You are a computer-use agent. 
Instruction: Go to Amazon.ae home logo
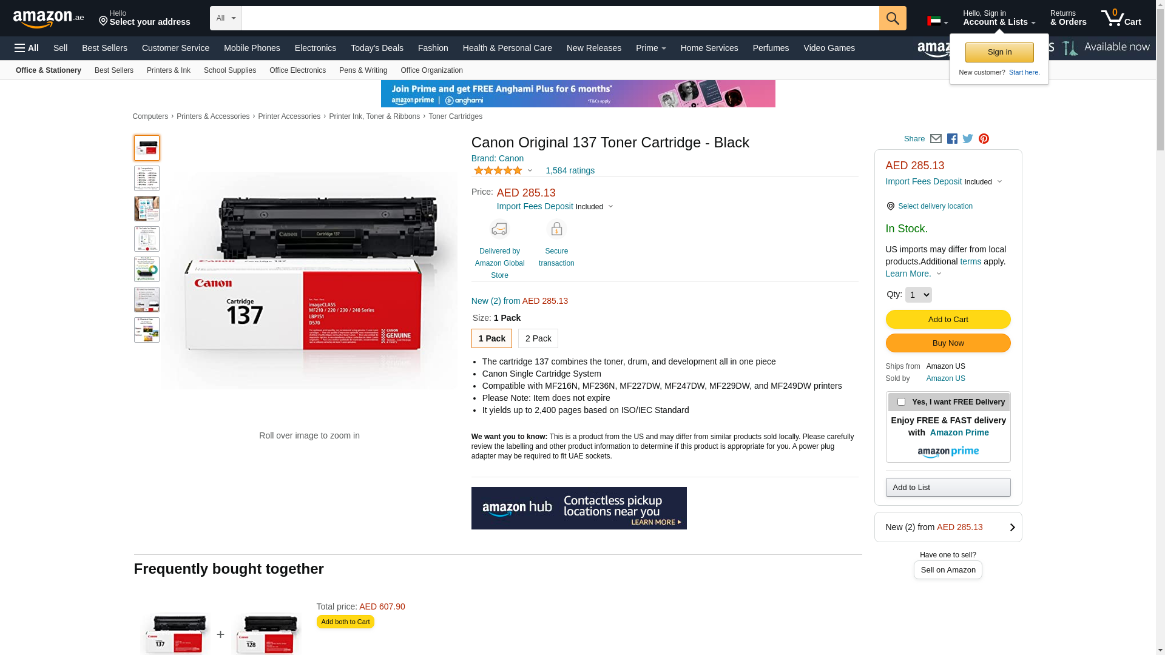click(x=49, y=19)
